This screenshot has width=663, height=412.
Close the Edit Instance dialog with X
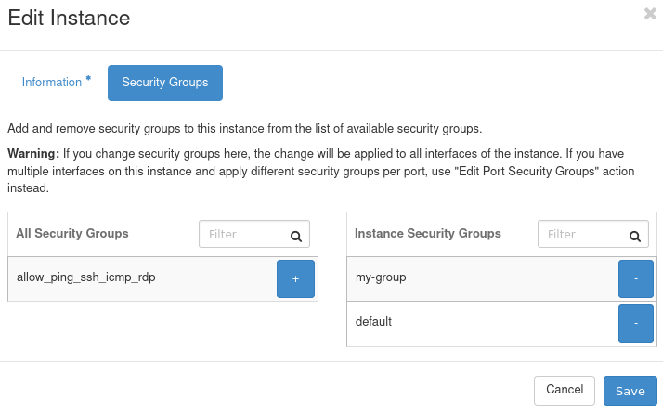click(650, 14)
